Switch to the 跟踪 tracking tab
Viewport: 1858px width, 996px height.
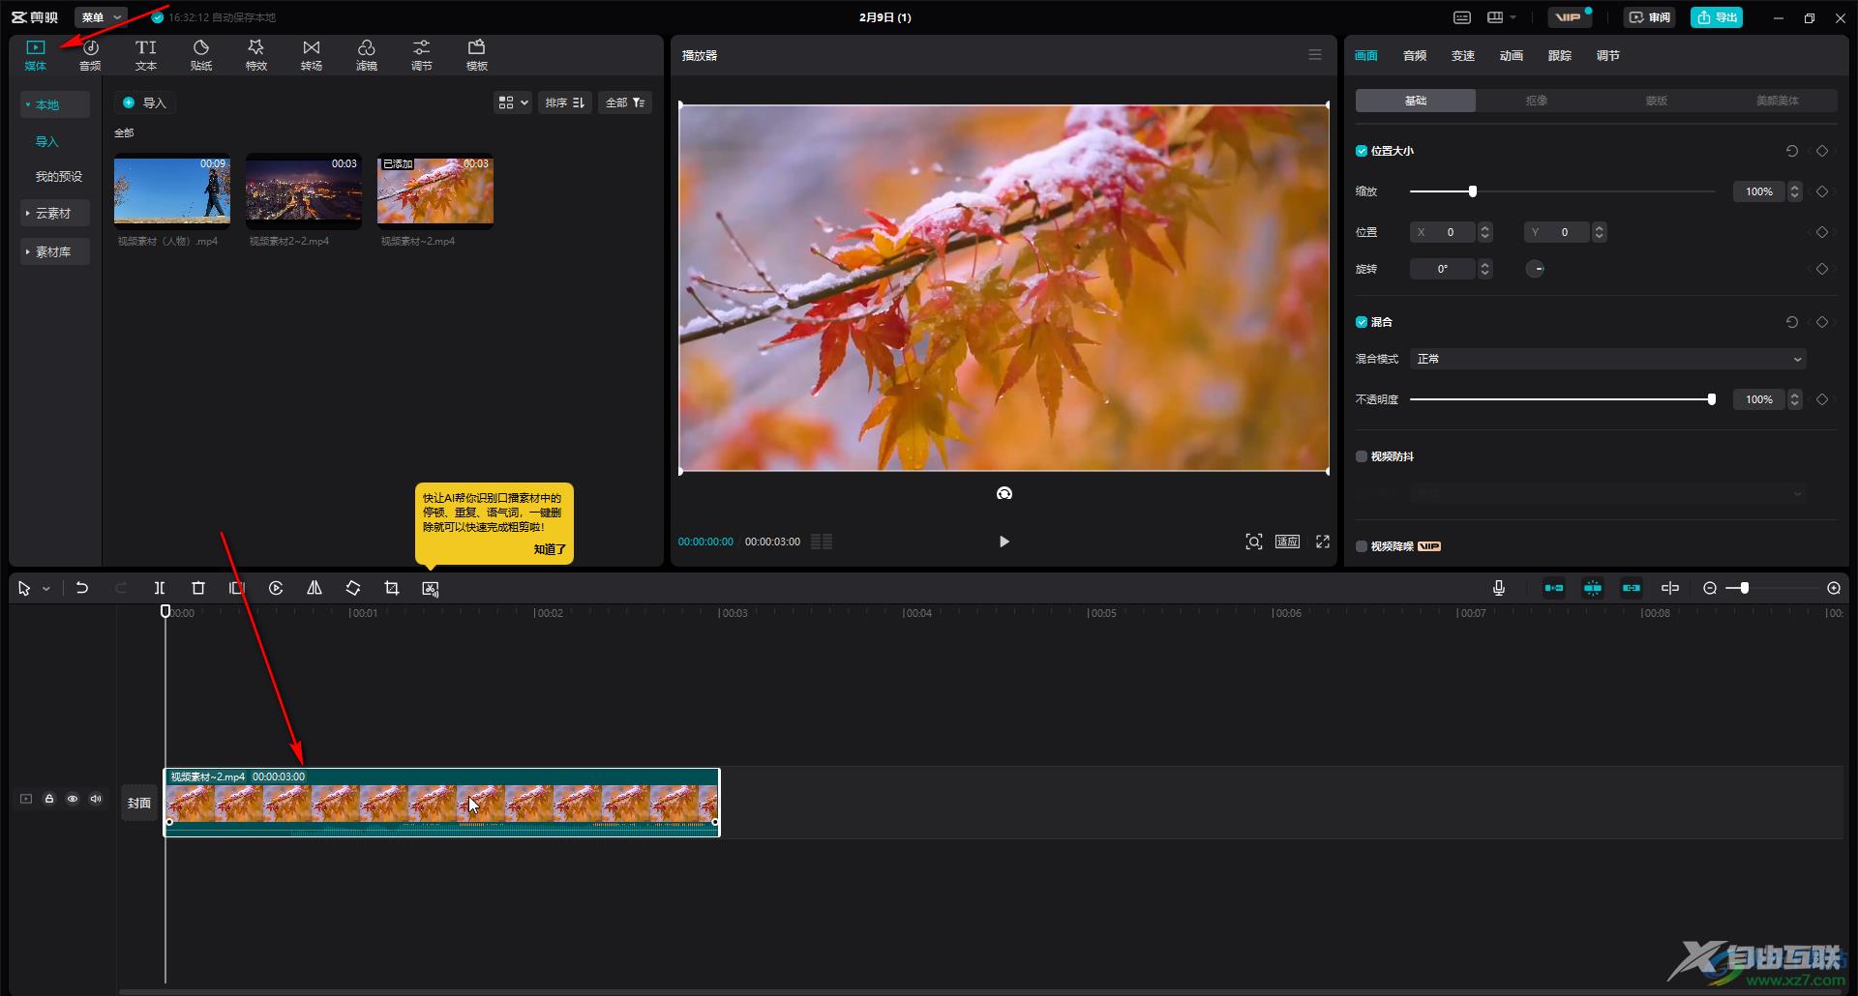tap(1559, 55)
